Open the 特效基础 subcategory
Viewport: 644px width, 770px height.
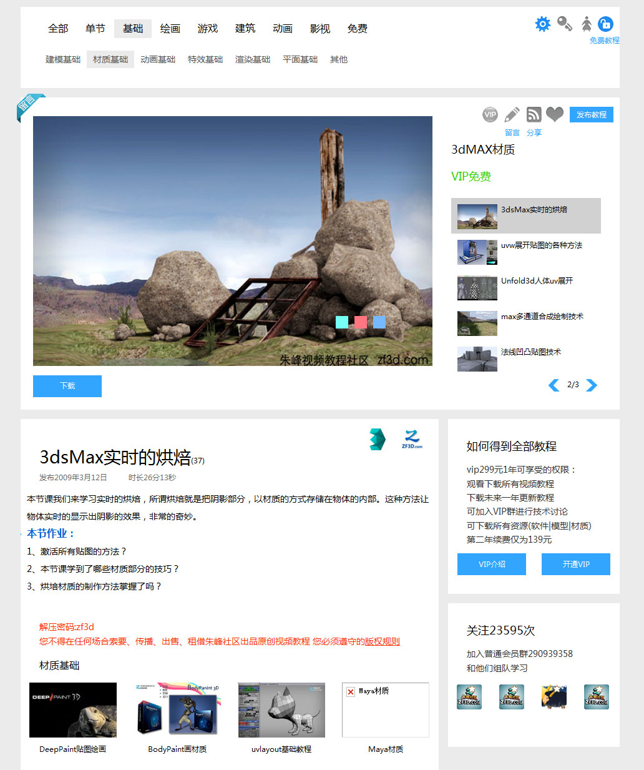[x=205, y=59]
